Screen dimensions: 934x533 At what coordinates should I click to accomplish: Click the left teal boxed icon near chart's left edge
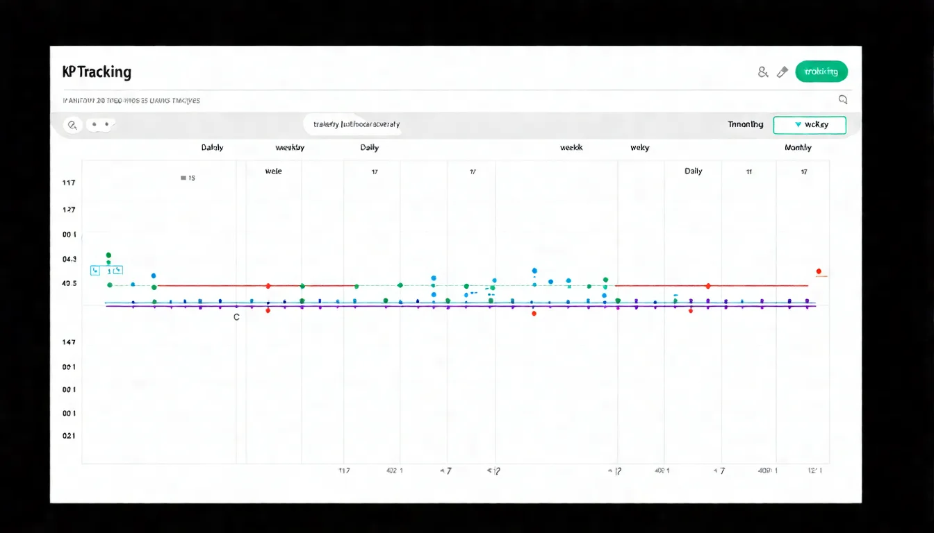tap(96, 271)
